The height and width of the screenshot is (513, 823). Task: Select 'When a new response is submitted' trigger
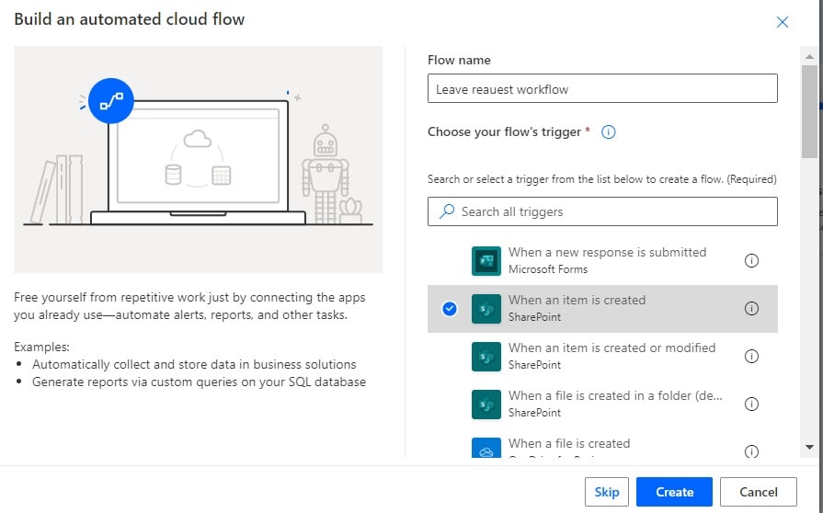click(x=602, y=261)
